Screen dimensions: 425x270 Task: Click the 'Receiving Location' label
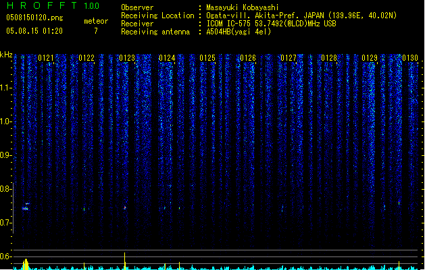point(157,16)
